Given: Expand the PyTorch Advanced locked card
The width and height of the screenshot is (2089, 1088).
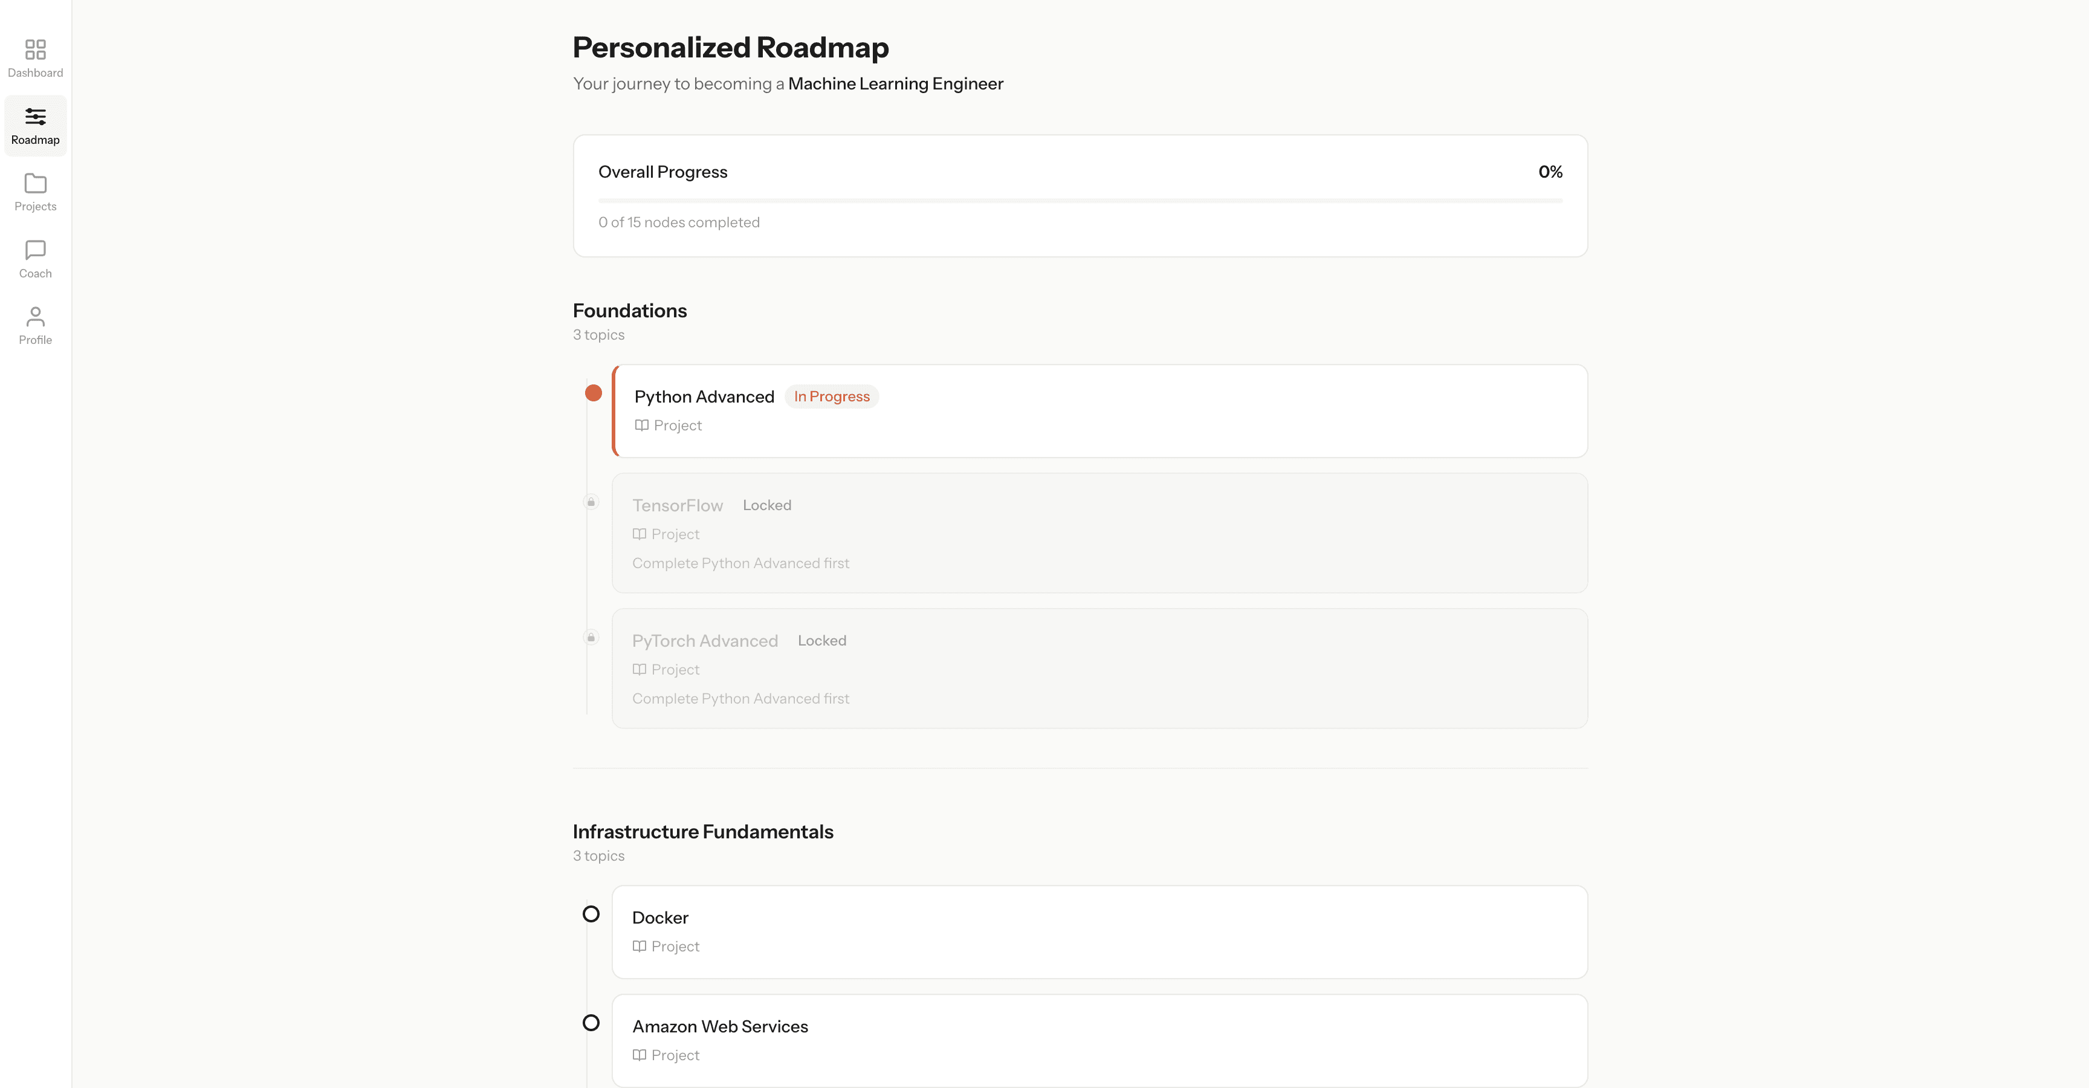Looking at the screenshot, I should coord(1099,668).
